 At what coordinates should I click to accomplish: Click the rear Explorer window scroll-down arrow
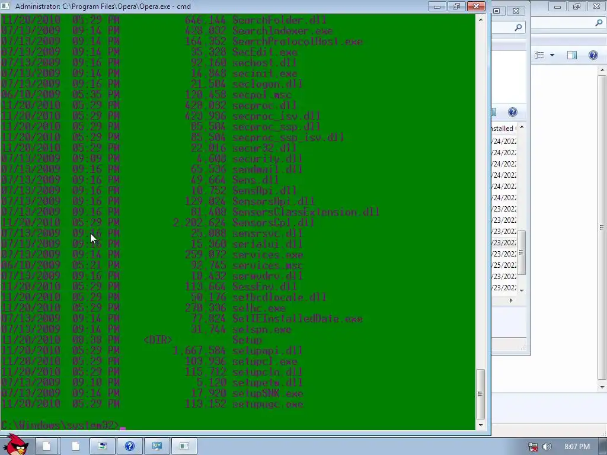tap(602, 387)
